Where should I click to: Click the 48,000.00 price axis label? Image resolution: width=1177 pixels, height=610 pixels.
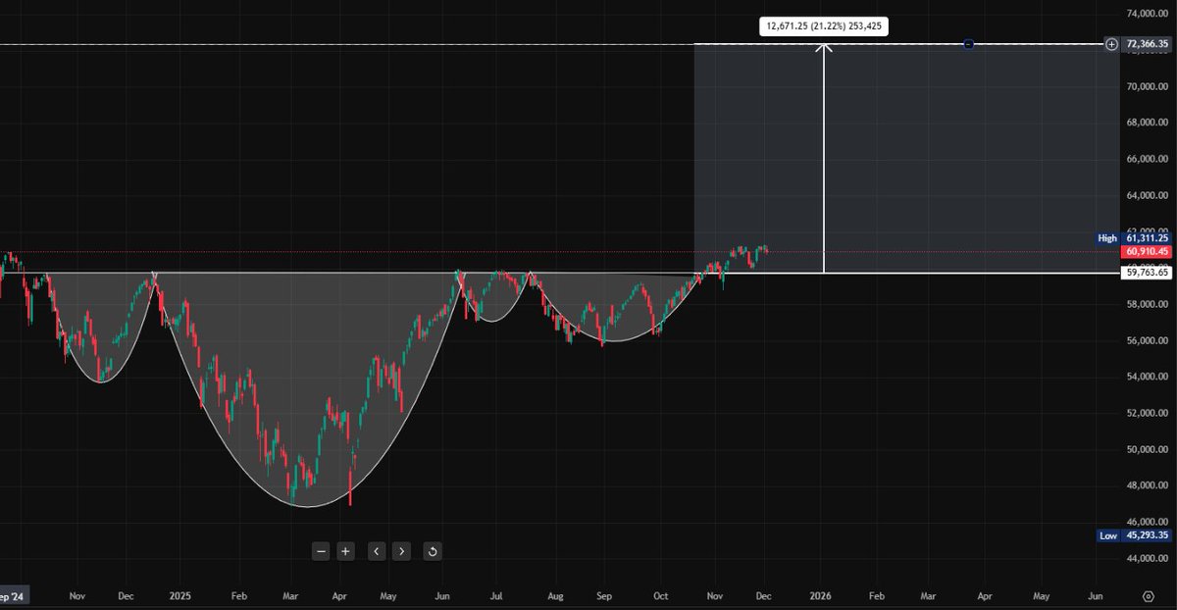tap(1148, 485)
